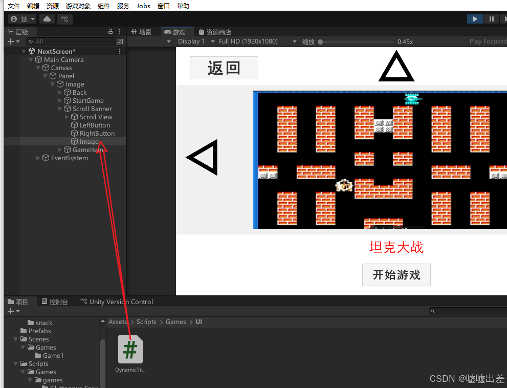This screenshot has width=507, height=388.
Task: Collapse the Panel object
Action: click(45, 76)
